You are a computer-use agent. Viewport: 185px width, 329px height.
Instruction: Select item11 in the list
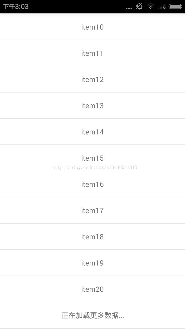[92, 53]
